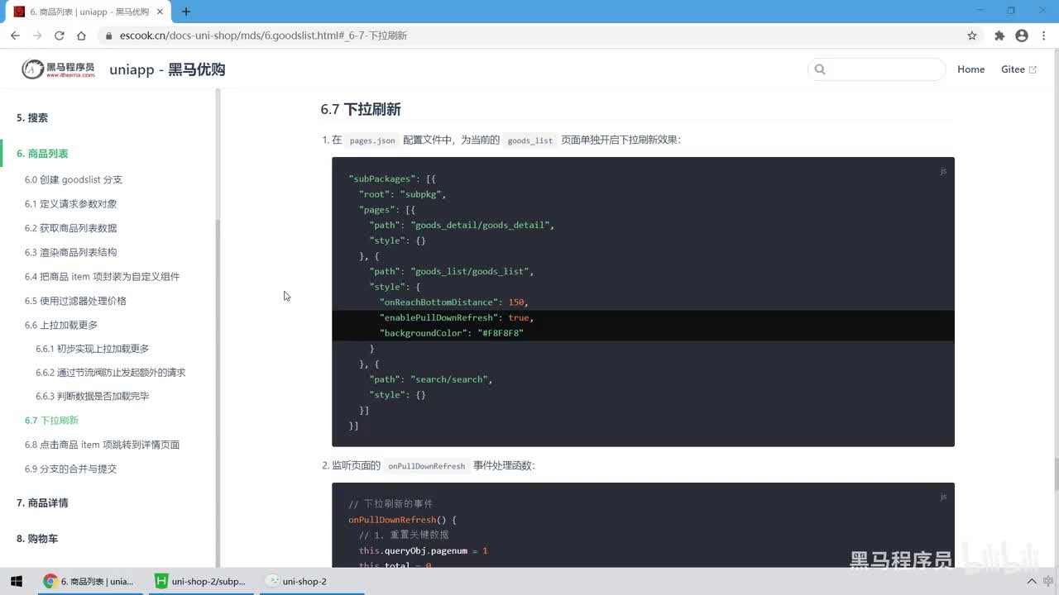Click the "path": "search/search" code line
1059x595 pixels.
[x=431, y=379]
